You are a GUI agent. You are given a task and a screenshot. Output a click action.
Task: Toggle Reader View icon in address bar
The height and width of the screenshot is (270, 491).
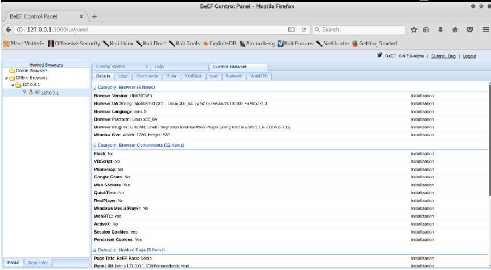pos(291,30)
